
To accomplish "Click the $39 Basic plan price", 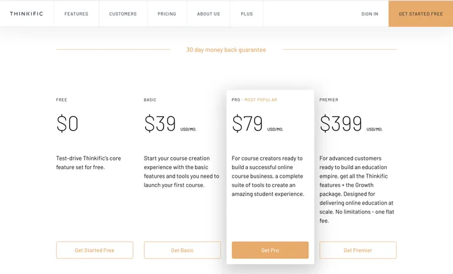I will coord(160,124).
